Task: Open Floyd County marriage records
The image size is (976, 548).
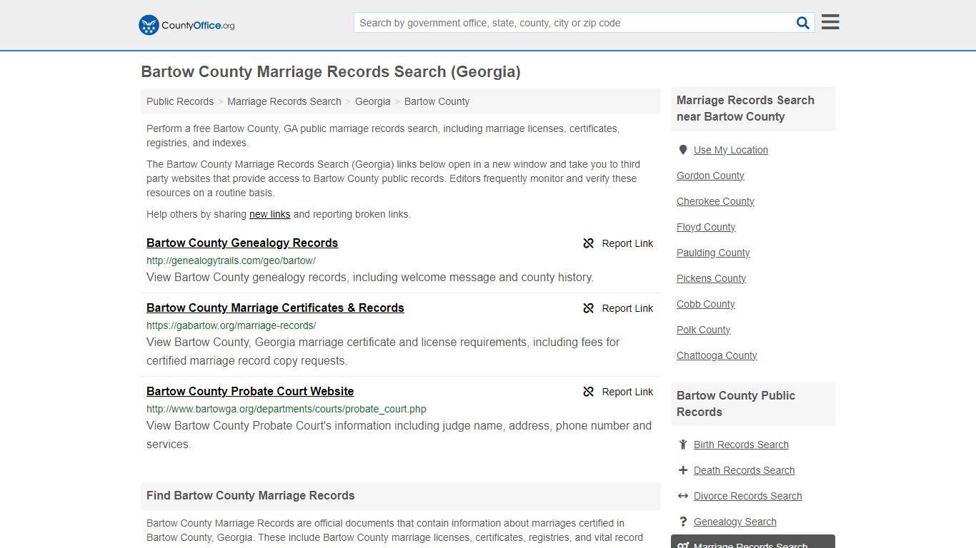Action: [706, 227]
